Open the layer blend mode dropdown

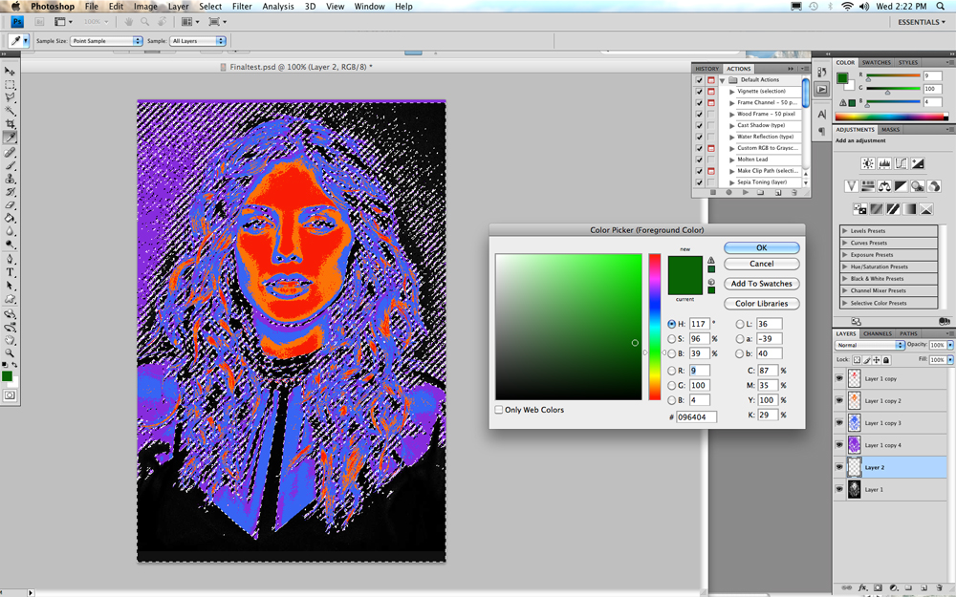point(869,345)
